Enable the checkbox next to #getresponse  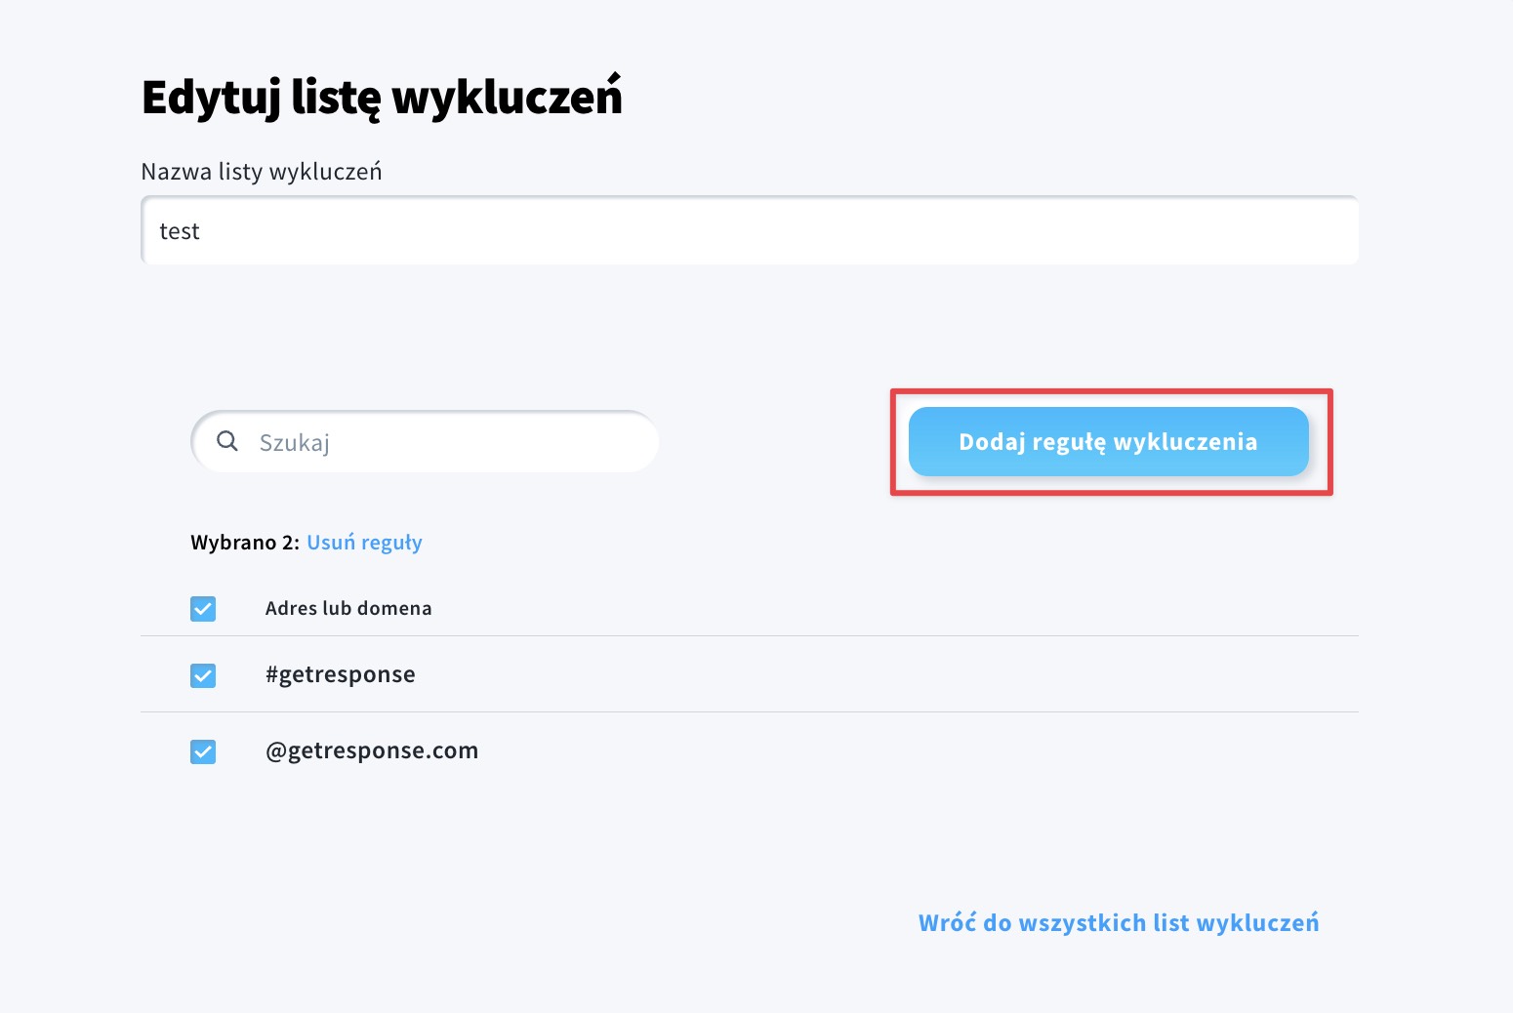coord(202,674)
